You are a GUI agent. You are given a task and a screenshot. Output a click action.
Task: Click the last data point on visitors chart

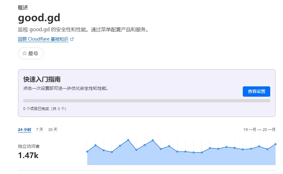point(276,144)
